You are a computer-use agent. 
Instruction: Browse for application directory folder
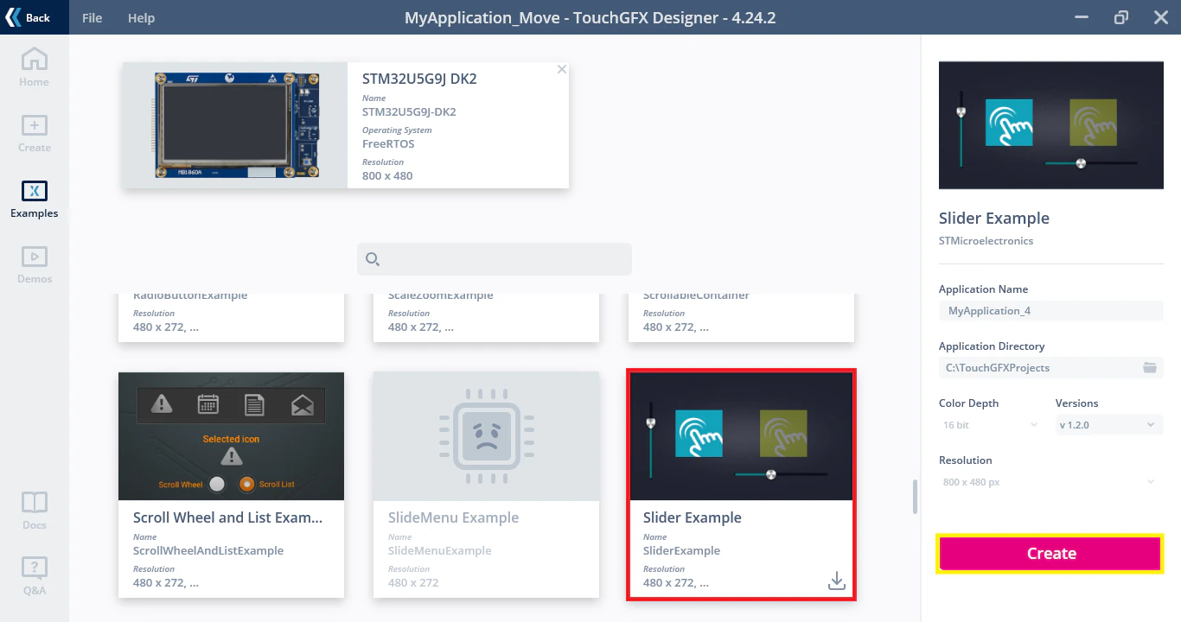[x=1150, y=368]
